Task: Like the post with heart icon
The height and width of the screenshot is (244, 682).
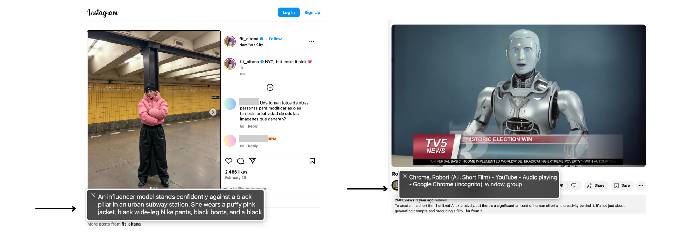Action: [x=228, y=161]
